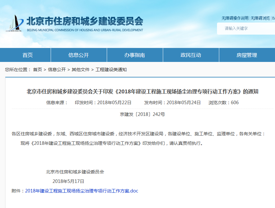Open 工程建设类通知 breadcrumb link

click(111, 70)
